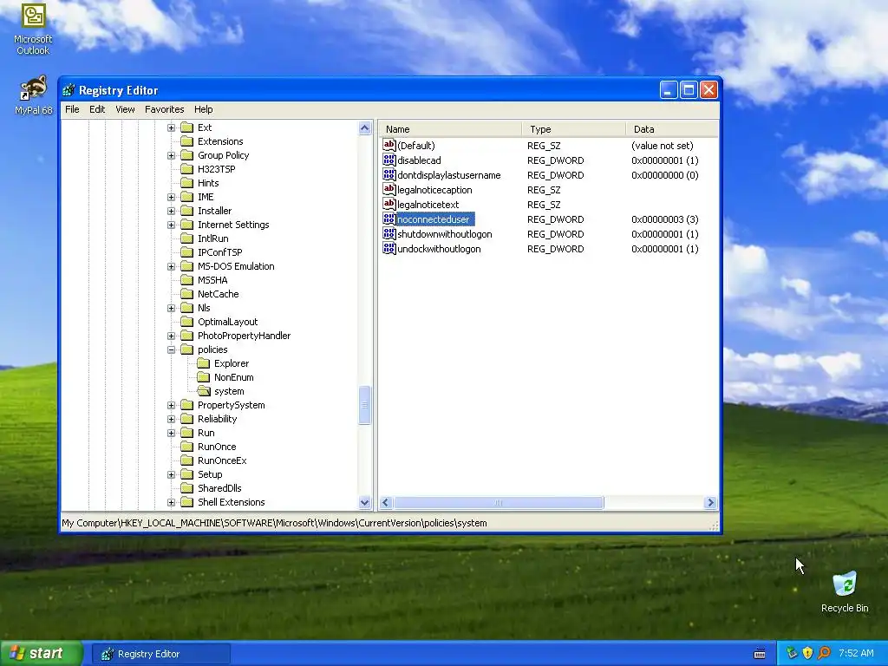Expand the PropertySystem key
This screenshot has width=888, height=666.
[x=171, y=406]
